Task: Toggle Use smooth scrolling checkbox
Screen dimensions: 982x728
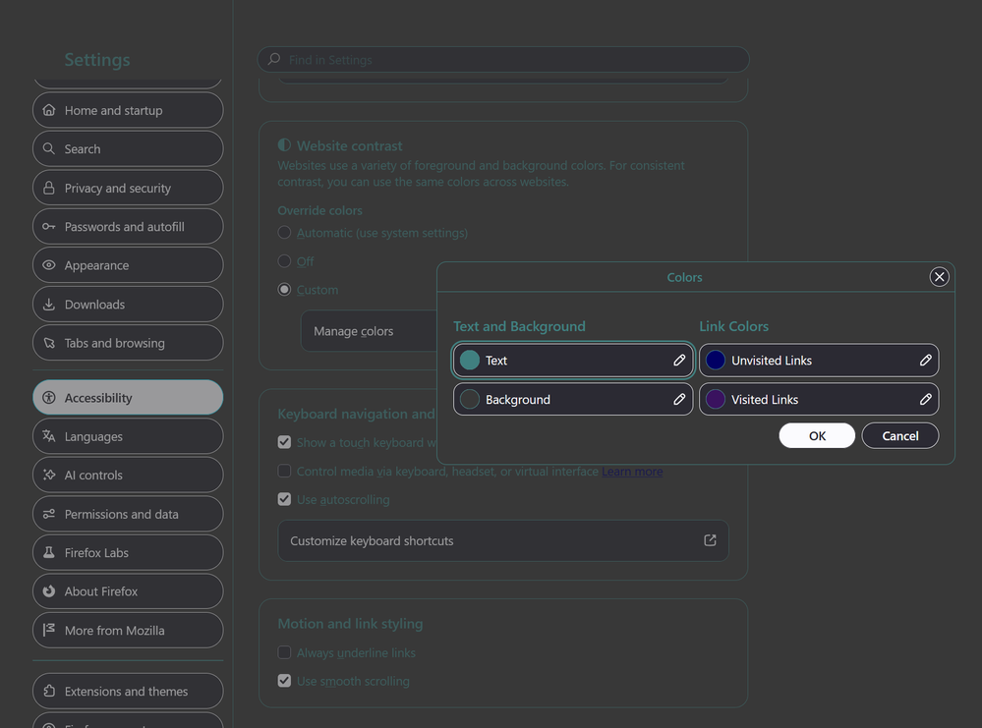Action: pyautogui.click(x=284, y=681)
